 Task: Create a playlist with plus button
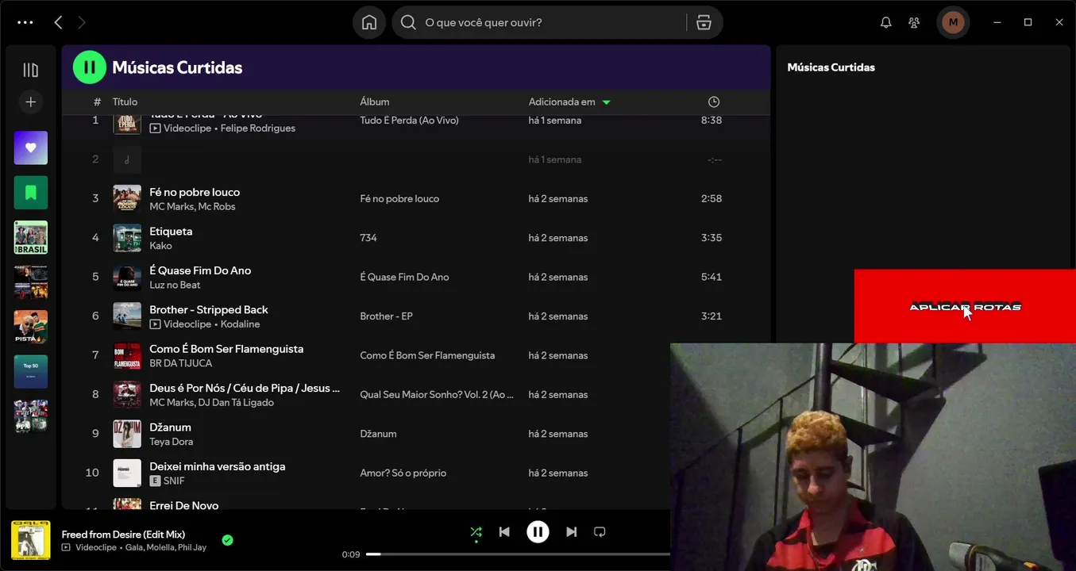(x=31, y=102)
